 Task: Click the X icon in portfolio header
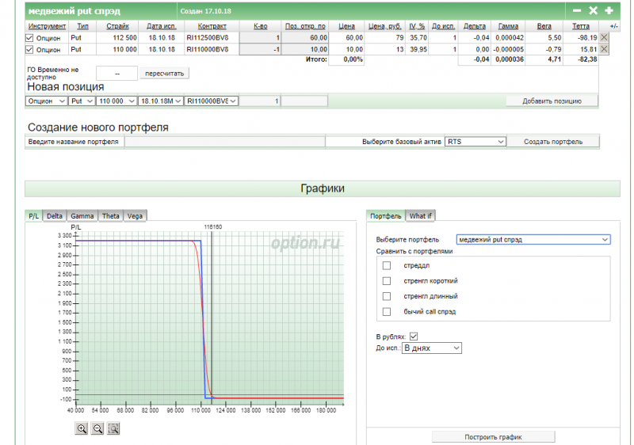(593, 11)
